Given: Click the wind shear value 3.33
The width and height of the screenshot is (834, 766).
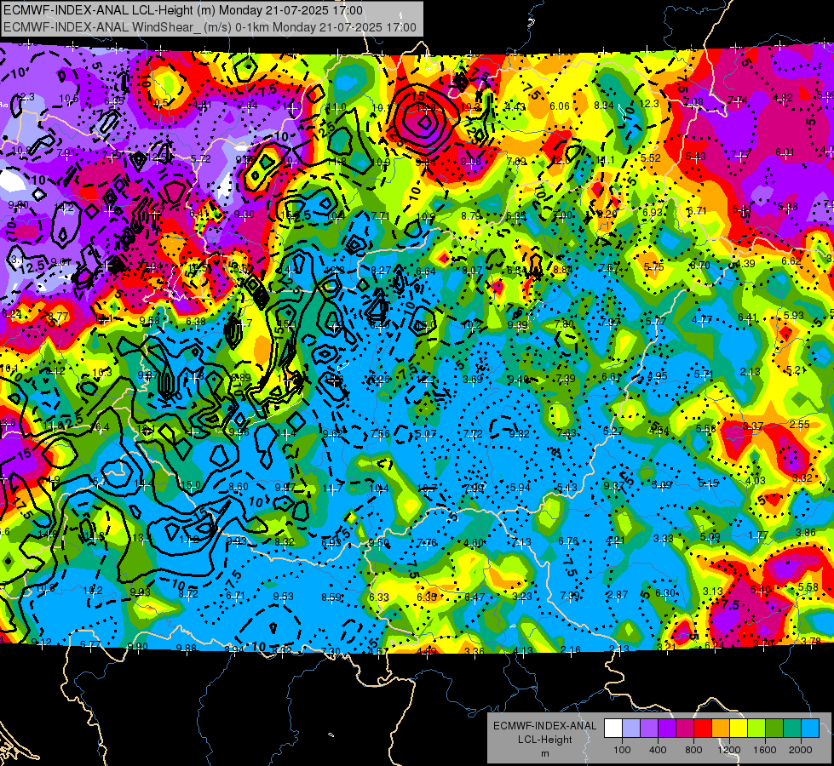Looking at the screenshot, I should (664, 539).
